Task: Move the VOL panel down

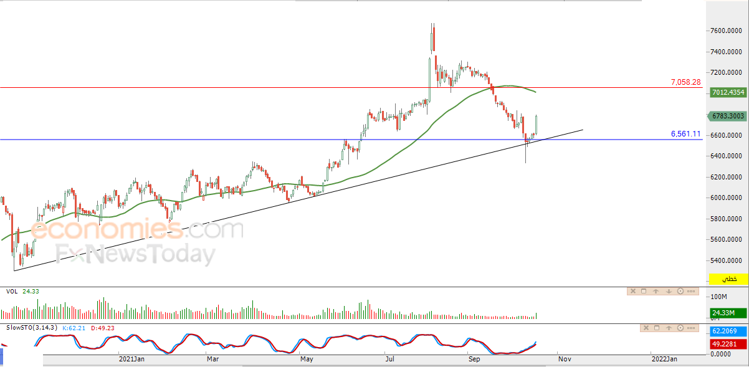Action: tap(669, 291)
